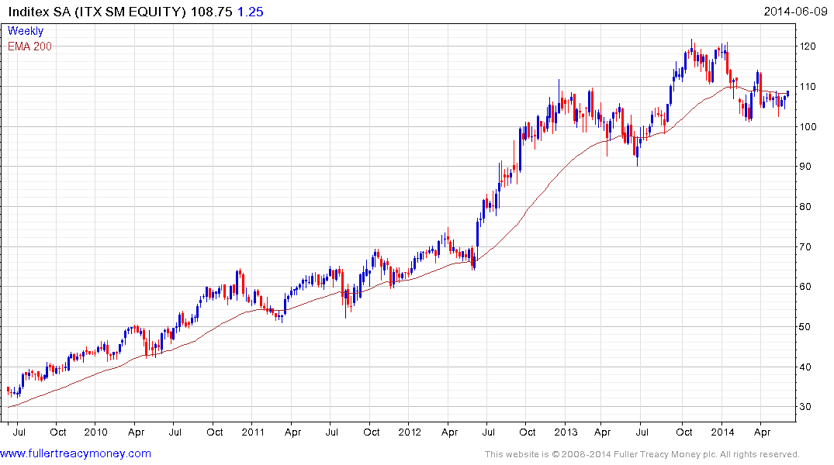Click the price change value 1.25
834x465 pixels.
point(251,12)
